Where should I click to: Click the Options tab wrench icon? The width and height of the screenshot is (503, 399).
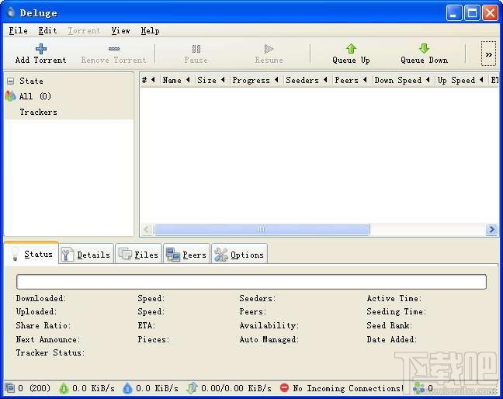coord(220,255)
